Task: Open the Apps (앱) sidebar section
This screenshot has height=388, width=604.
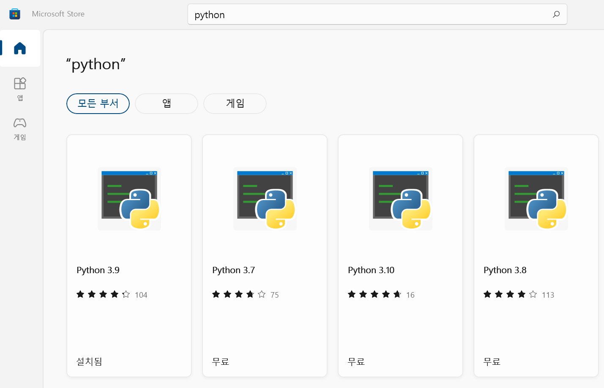Action: (20, 89)
